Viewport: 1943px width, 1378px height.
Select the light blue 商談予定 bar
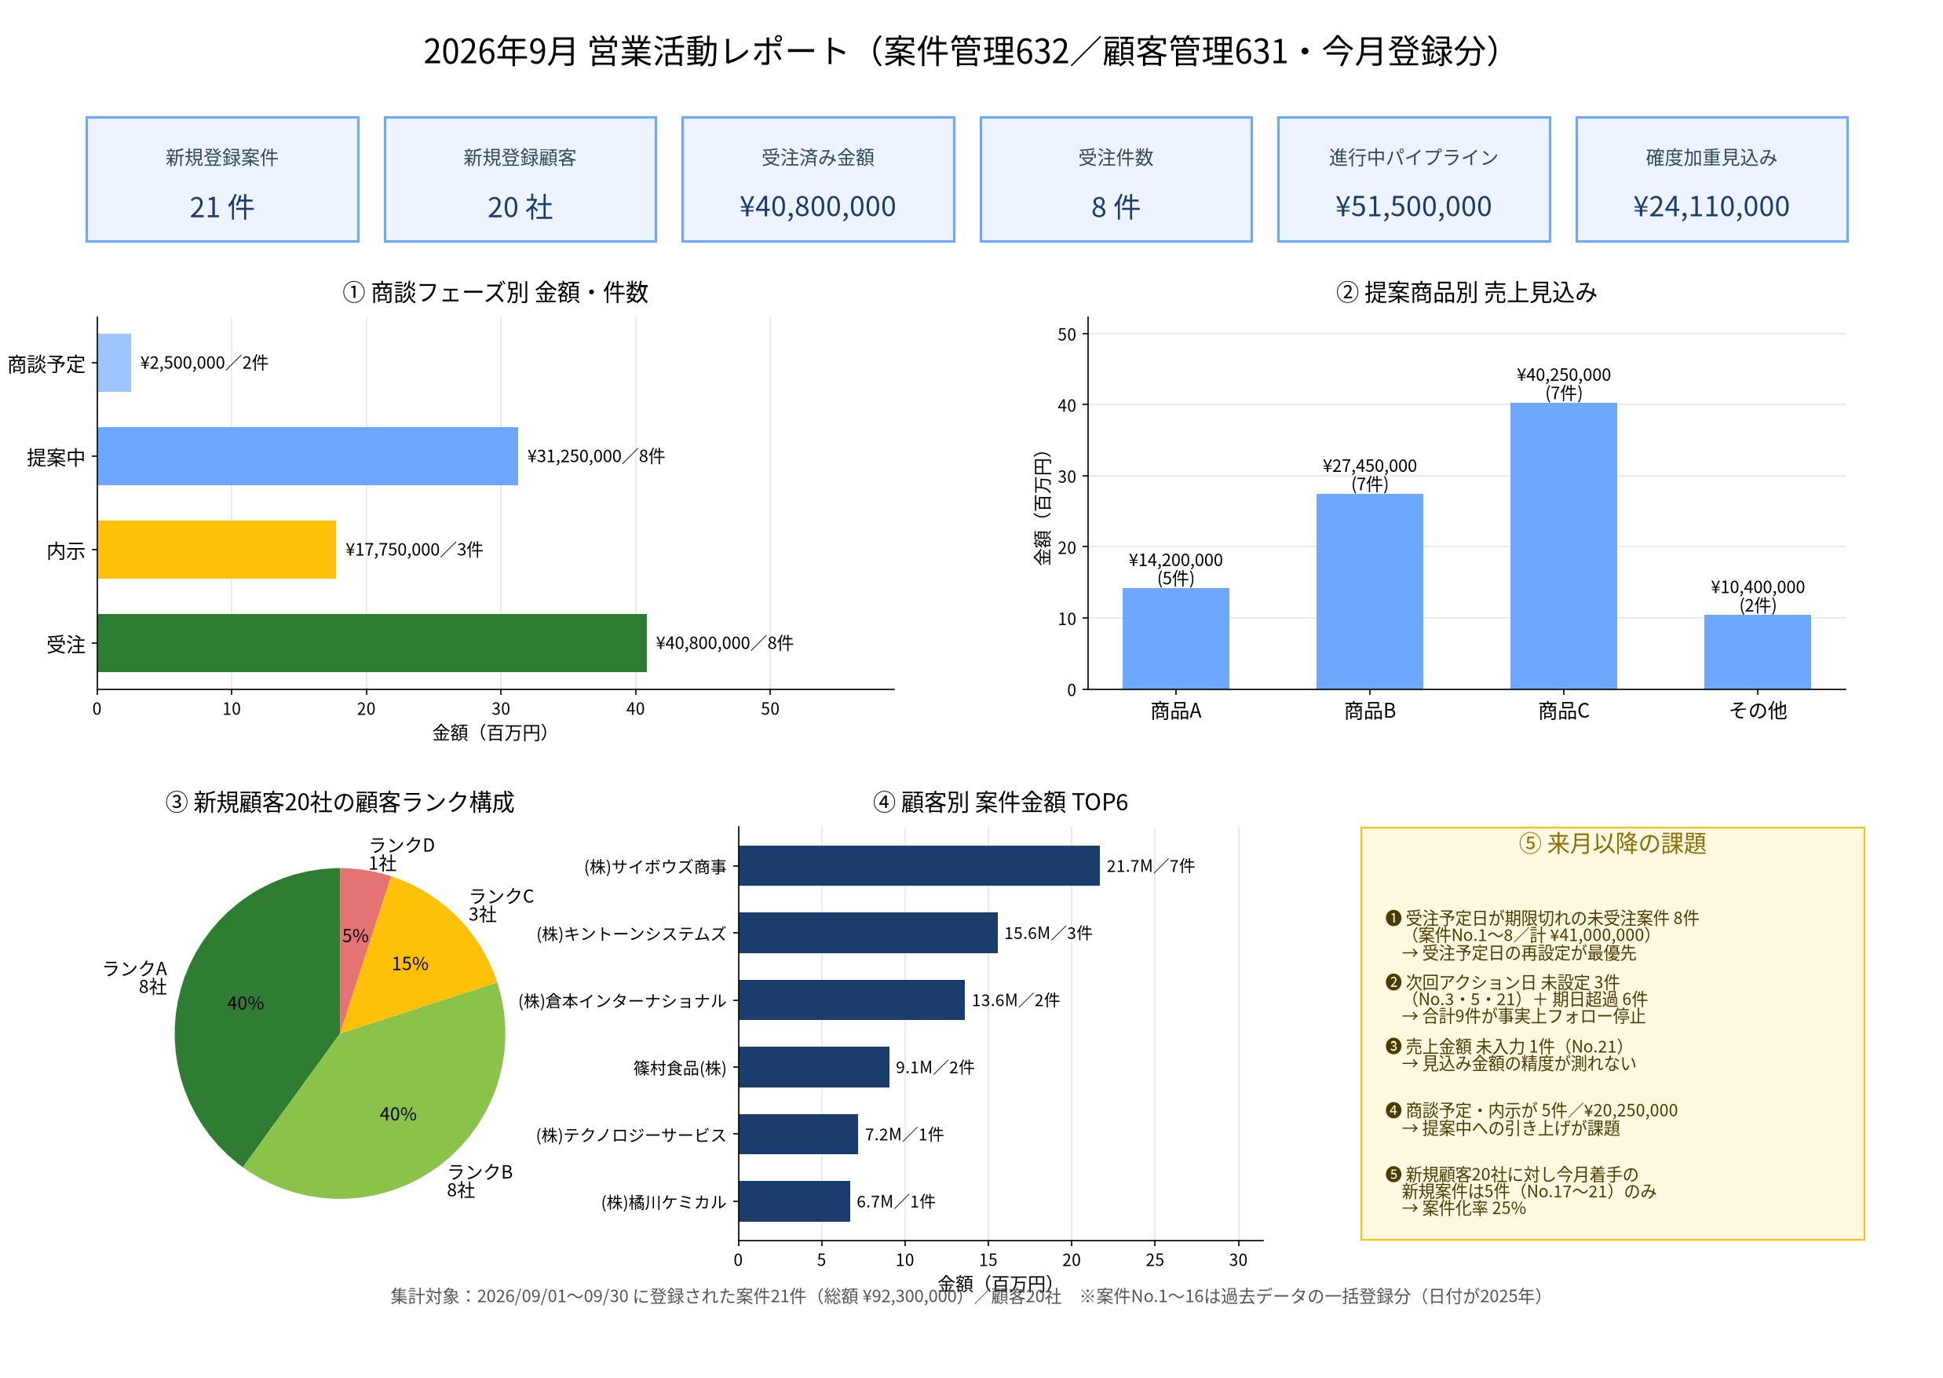tap(115, 364)
